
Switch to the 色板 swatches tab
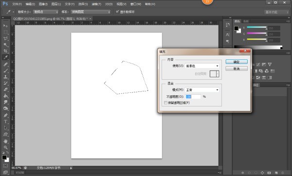(246, 21)
